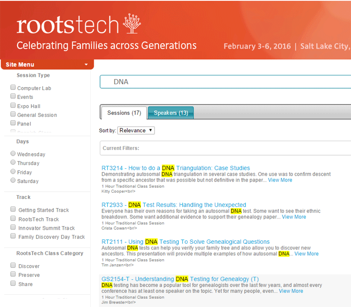Expand the Site Menu dropdown arrow
Viewport: 351px width, 307px height.
[86, 65]
